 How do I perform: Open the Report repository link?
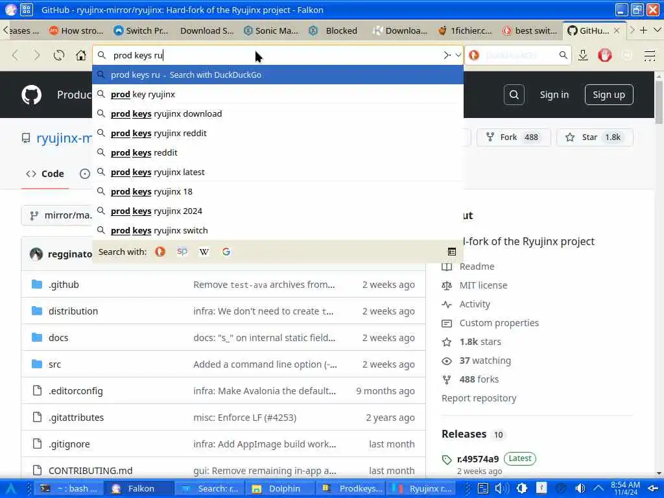click(479, 398)
